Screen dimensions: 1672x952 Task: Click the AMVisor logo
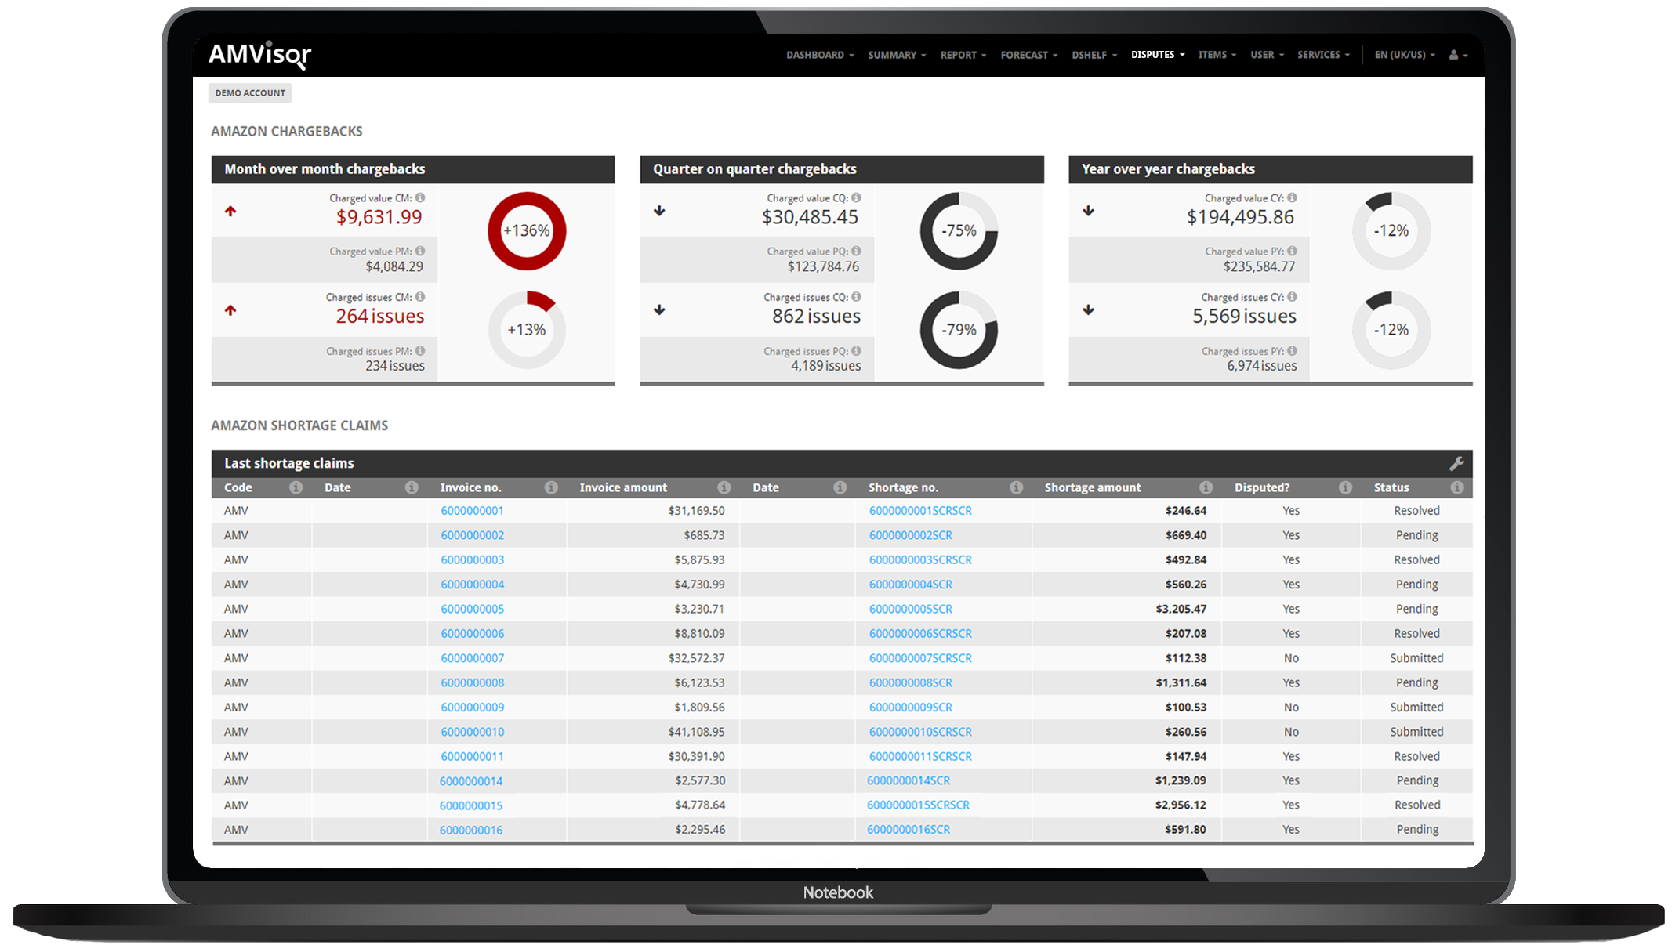click(x=259, y=55)
